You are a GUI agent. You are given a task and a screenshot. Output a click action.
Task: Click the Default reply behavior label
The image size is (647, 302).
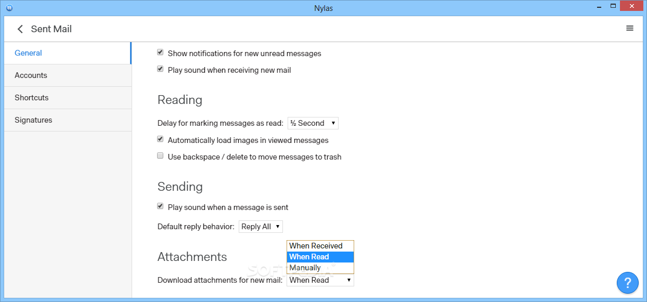click(x=196, y=227)
